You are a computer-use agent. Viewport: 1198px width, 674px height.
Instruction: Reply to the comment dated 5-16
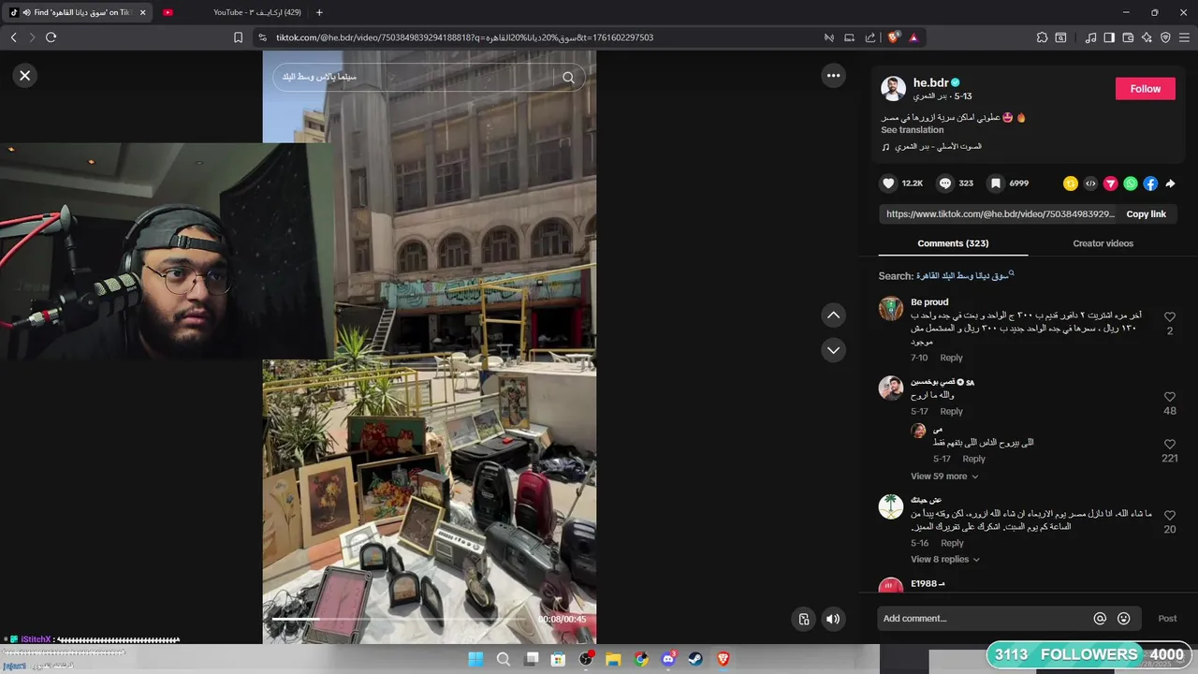(952, 543)
